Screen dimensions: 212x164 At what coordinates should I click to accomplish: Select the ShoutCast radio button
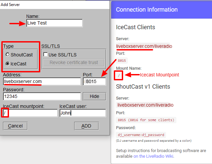pyautogui.click(x=8, y=54)
